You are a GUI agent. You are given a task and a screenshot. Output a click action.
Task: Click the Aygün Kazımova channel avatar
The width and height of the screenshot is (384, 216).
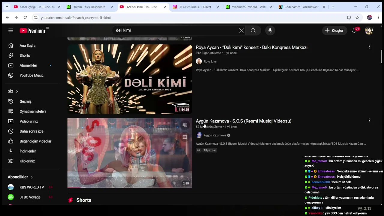coord(199,135)
